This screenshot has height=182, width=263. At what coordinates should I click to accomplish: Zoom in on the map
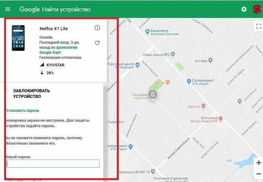pos(258,163)
